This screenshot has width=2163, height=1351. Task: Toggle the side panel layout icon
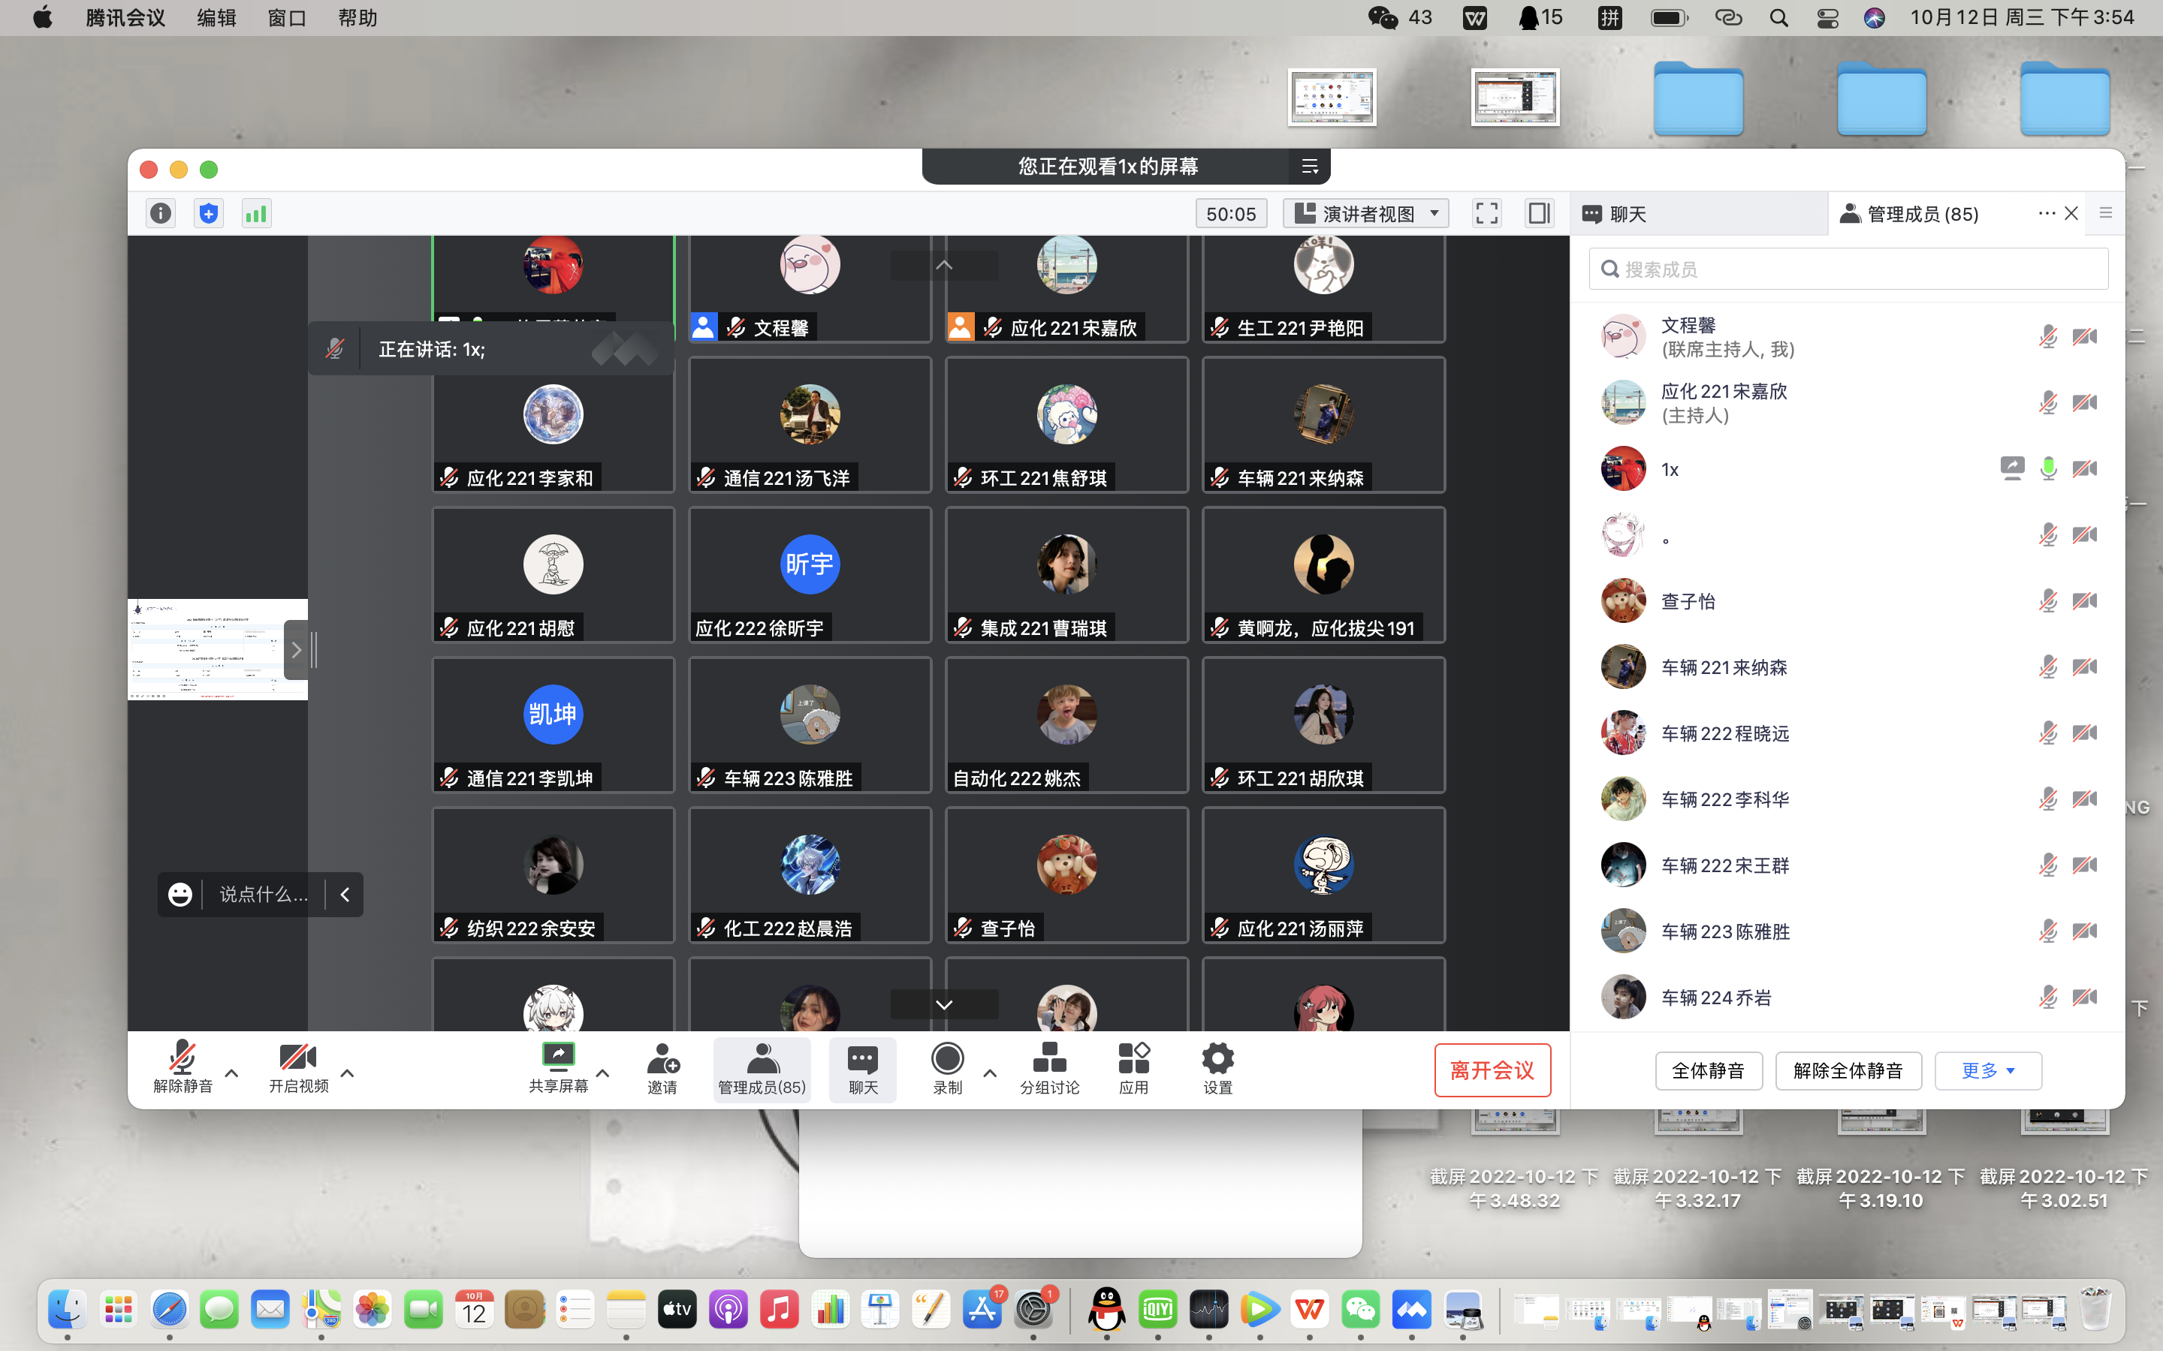1539,214
